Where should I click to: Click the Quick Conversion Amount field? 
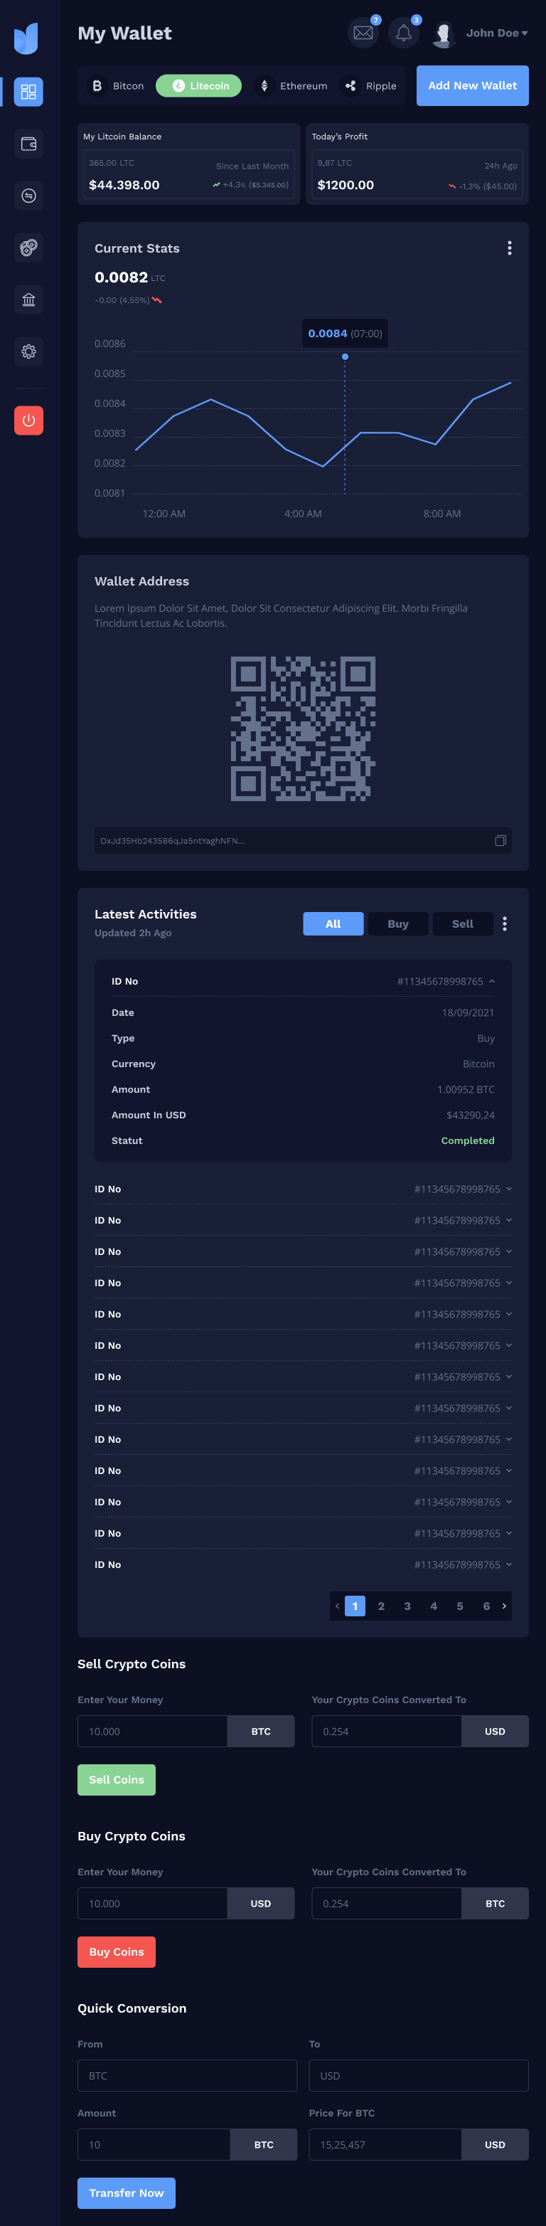tap(154, 2144)
